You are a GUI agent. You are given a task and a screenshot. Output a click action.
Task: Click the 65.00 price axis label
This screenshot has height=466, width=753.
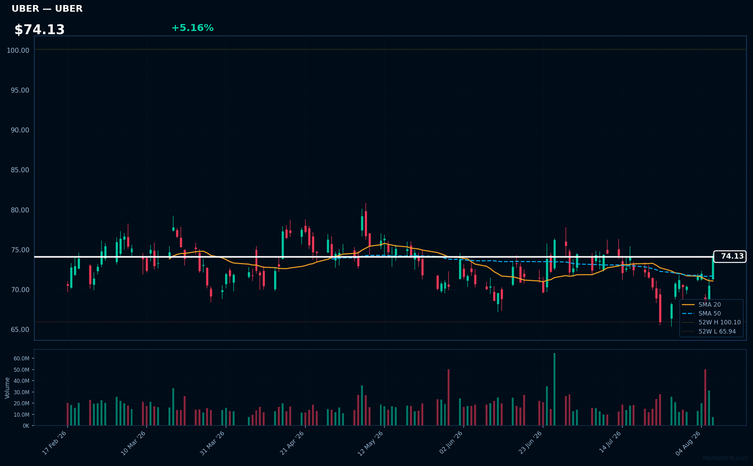pyautogui.click(x=20, y=330)
